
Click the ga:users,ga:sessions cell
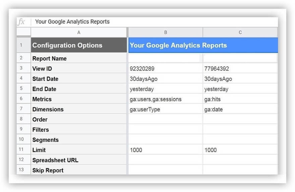pyautogui.click(x=166, y=99)
